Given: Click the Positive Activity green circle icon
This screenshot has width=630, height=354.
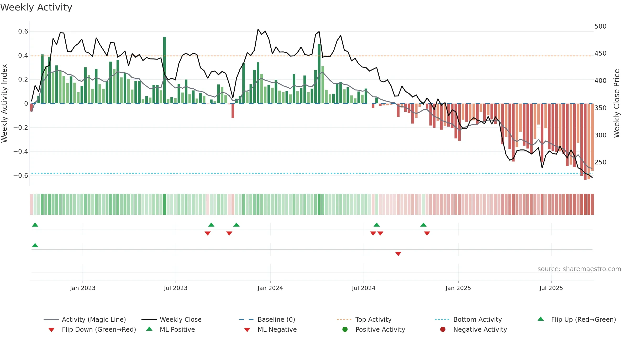Looking at the screenshot, I should 345,329.
